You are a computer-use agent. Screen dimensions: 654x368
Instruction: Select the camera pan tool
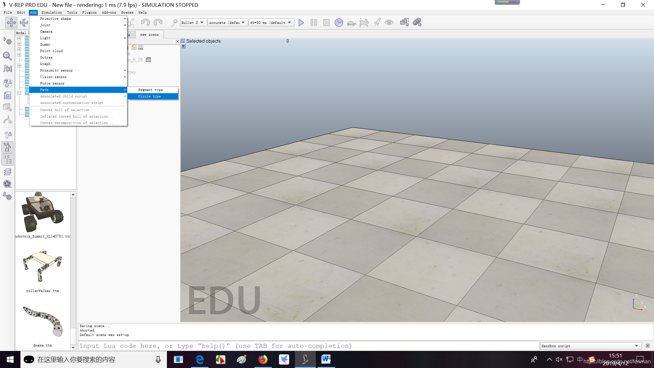[x=11, y=22]
